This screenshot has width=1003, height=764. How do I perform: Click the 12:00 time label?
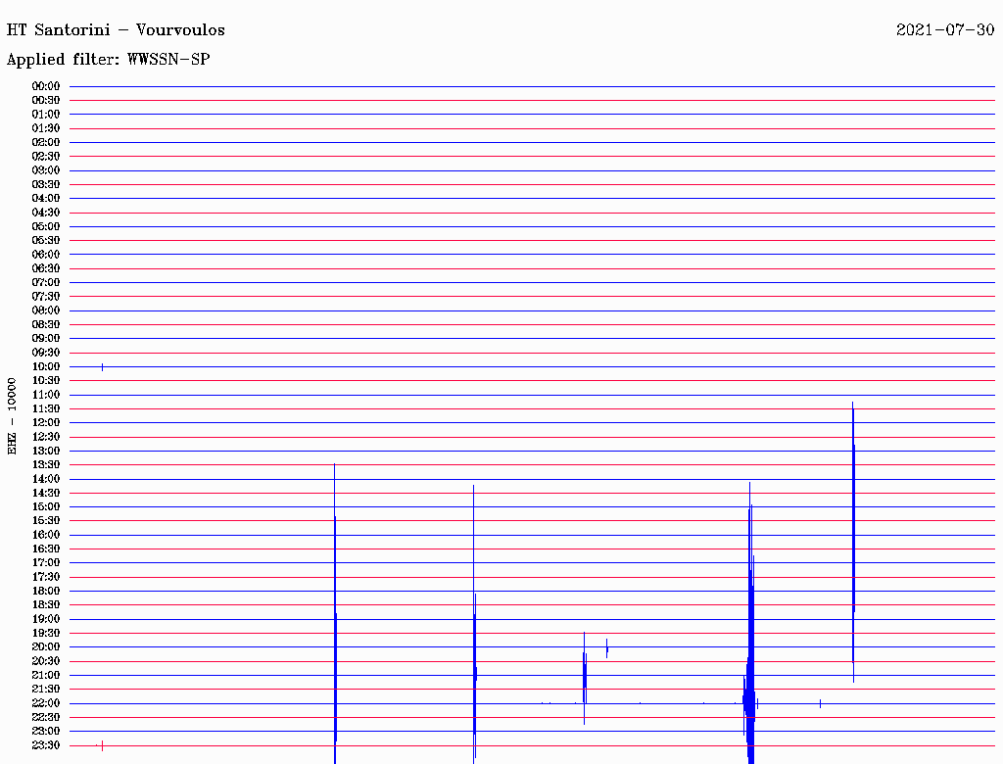(46, 423)
